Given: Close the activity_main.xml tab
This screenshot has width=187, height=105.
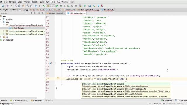Looking at the screenshot, I should (x=64, y=13).
